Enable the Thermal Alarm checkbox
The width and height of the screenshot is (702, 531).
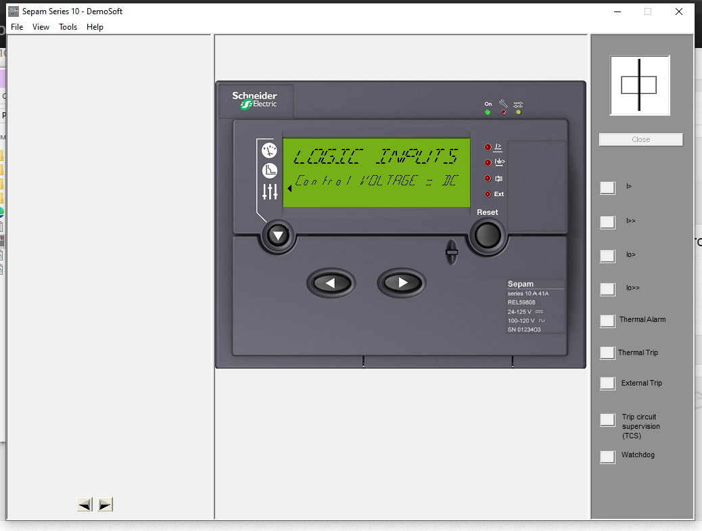tap(607, 321)
